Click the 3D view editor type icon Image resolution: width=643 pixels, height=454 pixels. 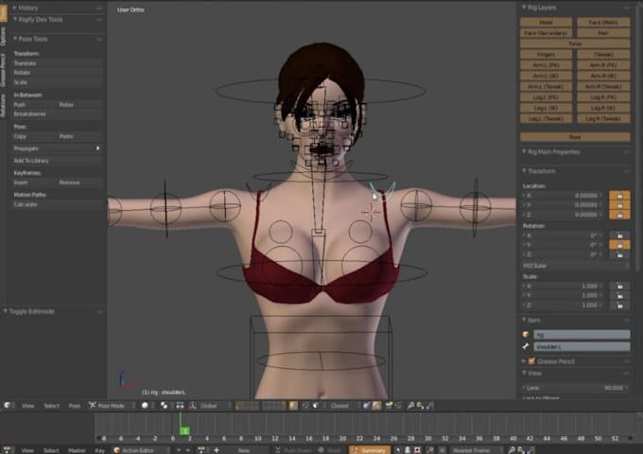pos(8,405)
